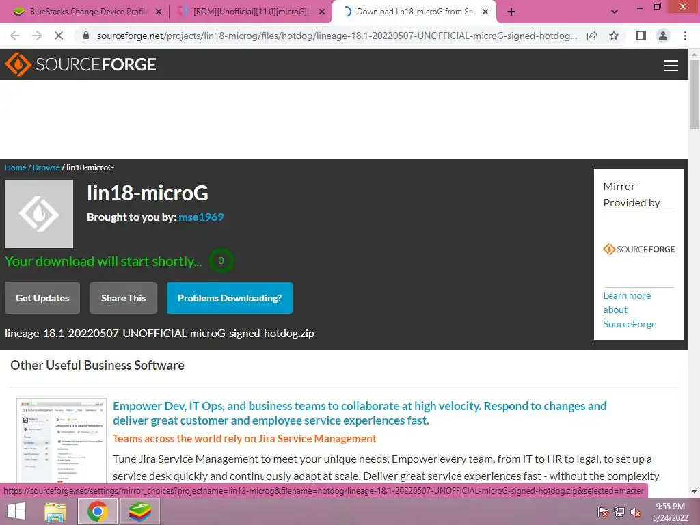Close the ROM Unofficial microG tab
Screen dimensions: 700x525
[322, 12]
